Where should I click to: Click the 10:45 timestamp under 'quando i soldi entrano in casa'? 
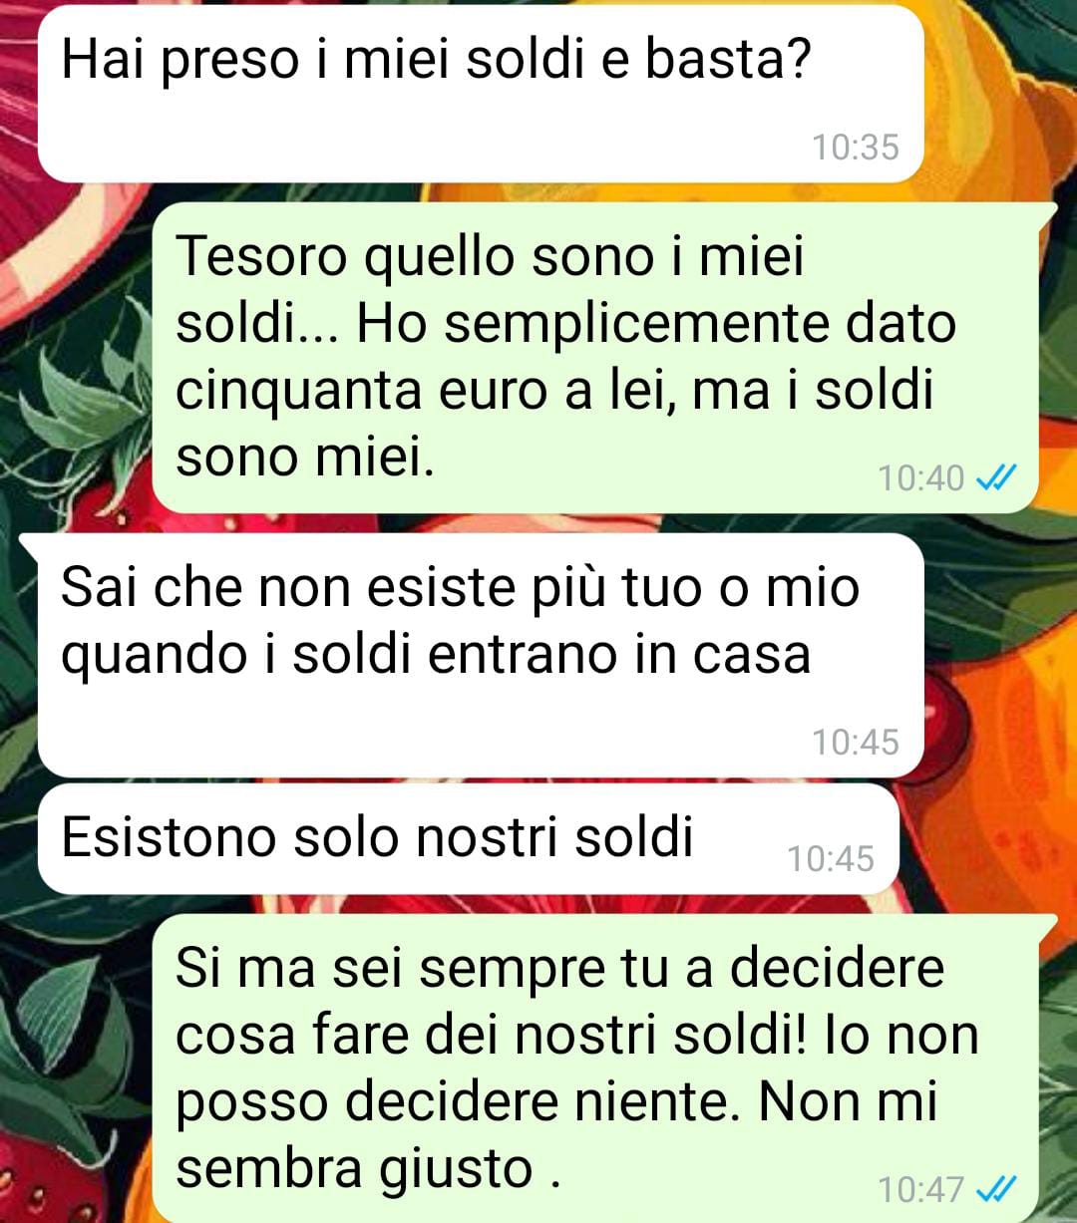point(855,743)
